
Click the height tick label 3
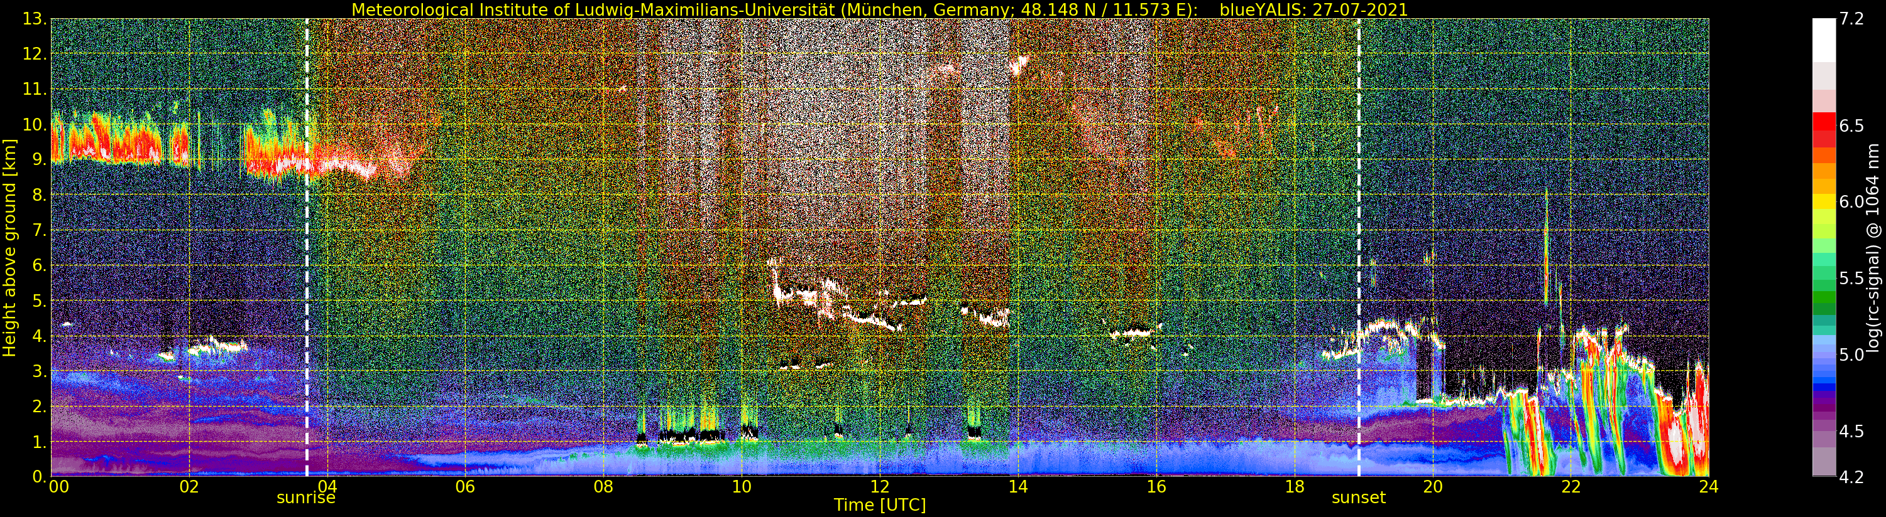click(x=39, y=372)
